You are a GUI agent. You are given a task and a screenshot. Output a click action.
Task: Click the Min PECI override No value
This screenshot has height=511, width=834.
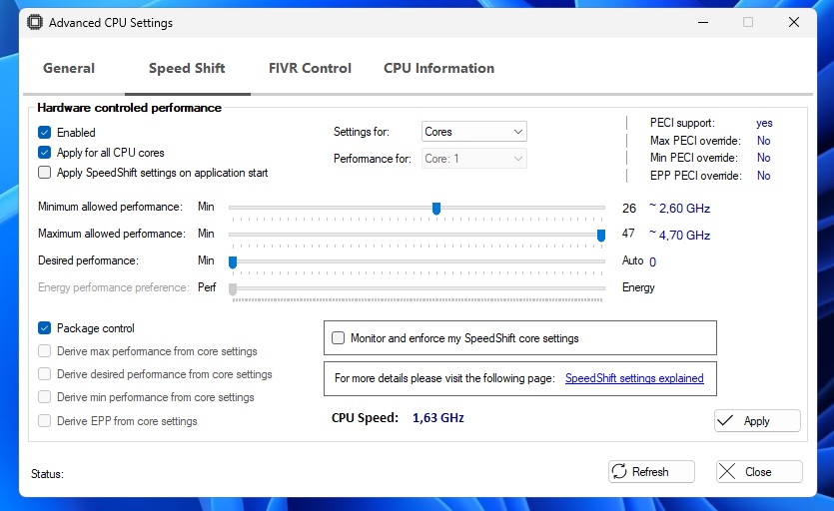pyautogui.click(x=764, y=158)
